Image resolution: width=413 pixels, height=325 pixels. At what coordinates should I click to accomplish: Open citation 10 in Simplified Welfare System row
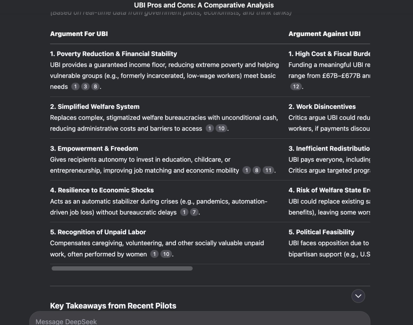tap(221, 128)
